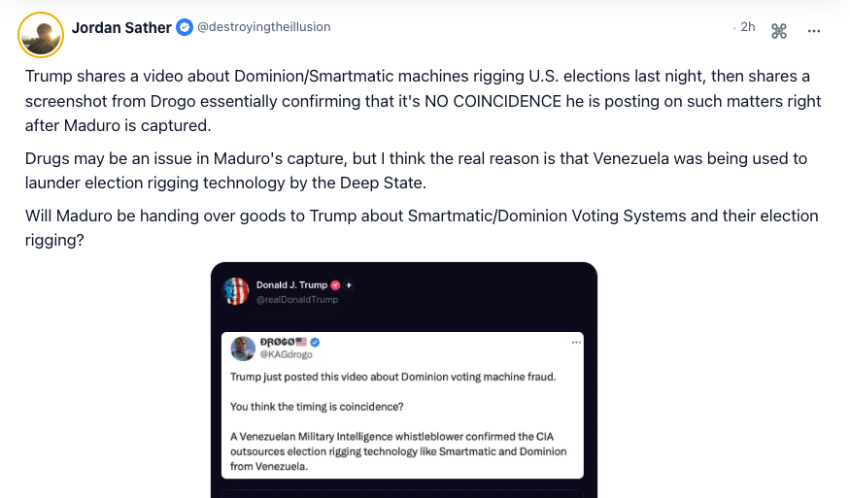This screenshot has width=850, height=498.
Task: Click the @realDonaldTrump handle in the image
Action: (x=297, y=300)
